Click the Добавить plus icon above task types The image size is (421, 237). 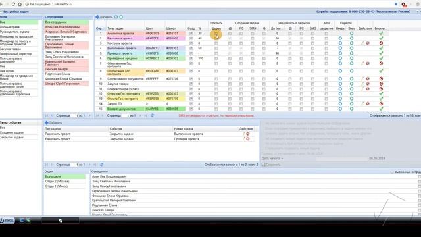97,17
